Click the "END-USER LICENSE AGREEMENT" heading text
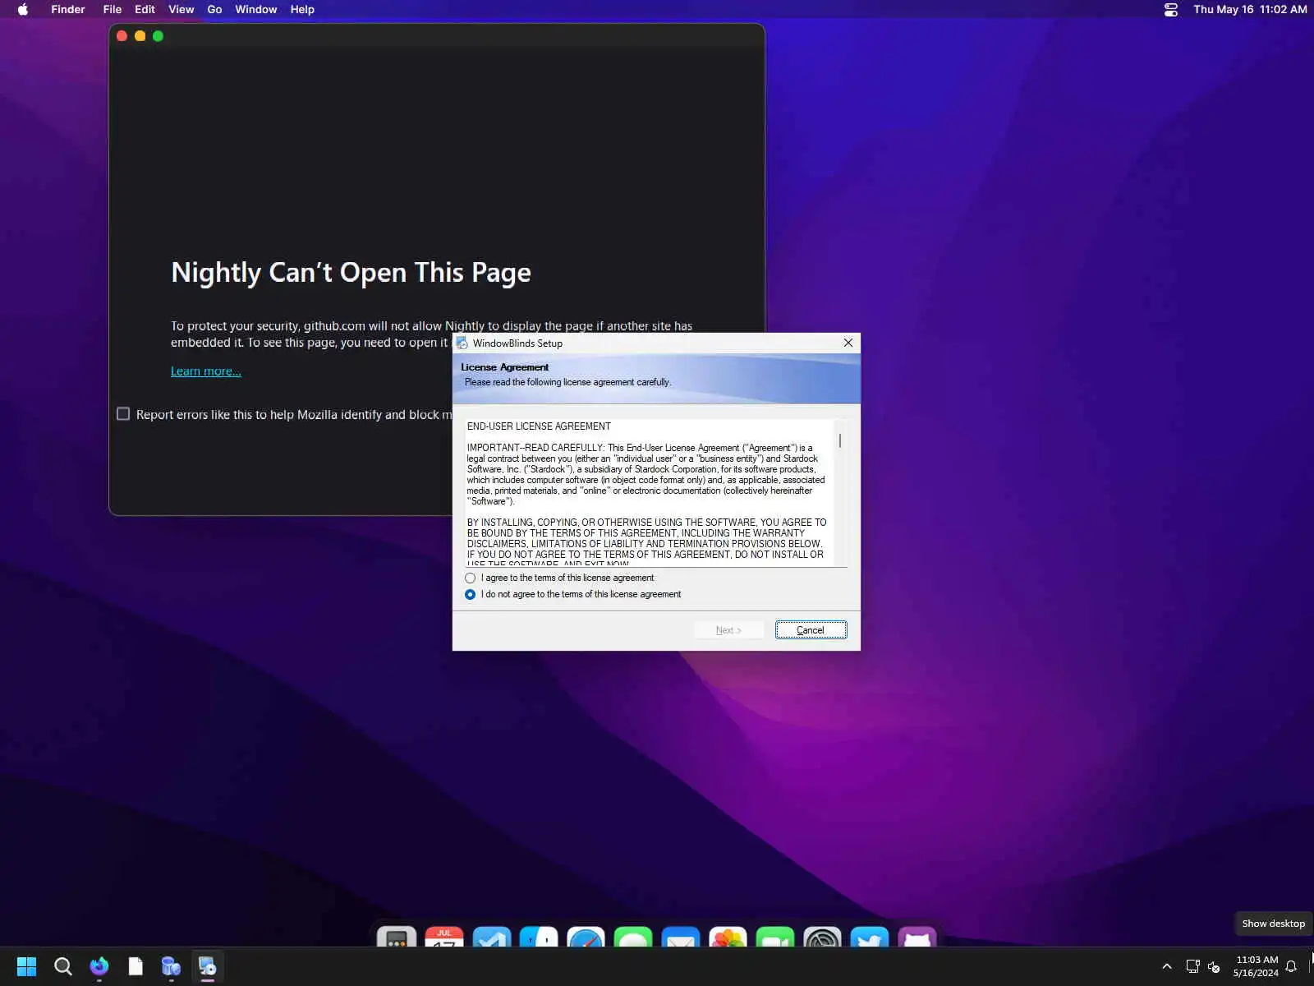The height and width of the screenshot is (986, 1314). point(539,426)
